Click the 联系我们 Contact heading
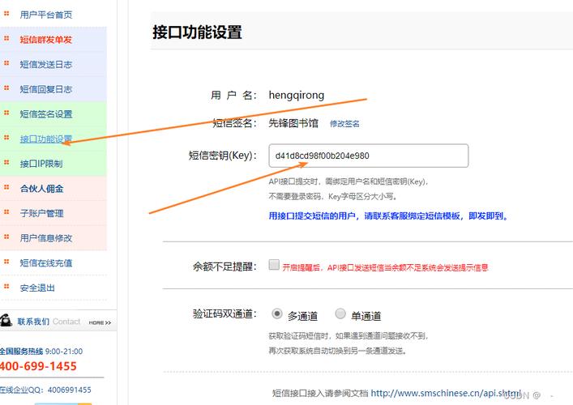This screenshot has height=405, width=573. [x=49, y=322]
